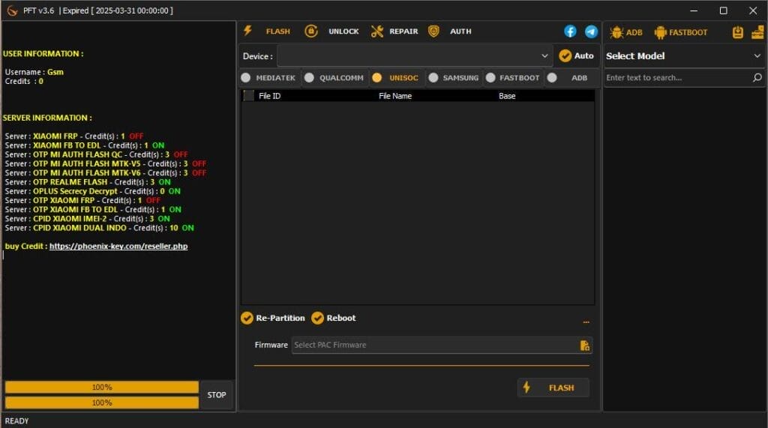
Task: Click the lower 100% progress bar
Action: pyautogui.click(x=102, y=403)
